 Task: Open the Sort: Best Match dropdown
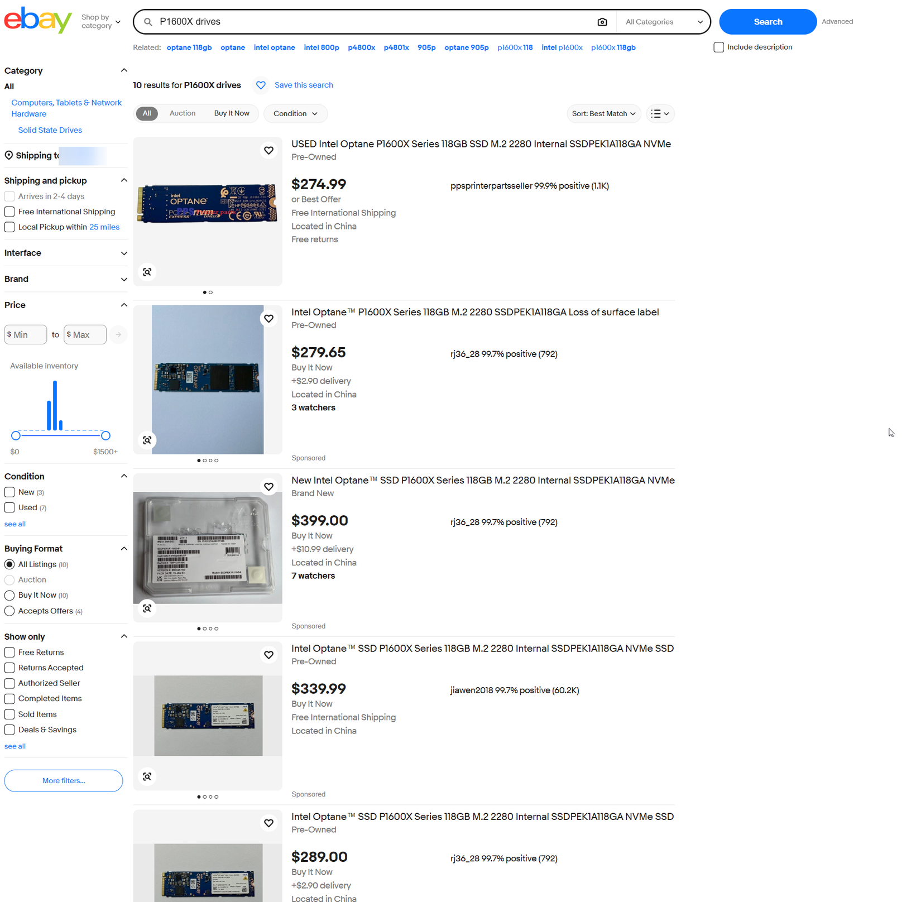[603, 114]
